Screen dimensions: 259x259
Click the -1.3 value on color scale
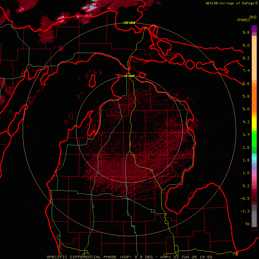[245, 211]
